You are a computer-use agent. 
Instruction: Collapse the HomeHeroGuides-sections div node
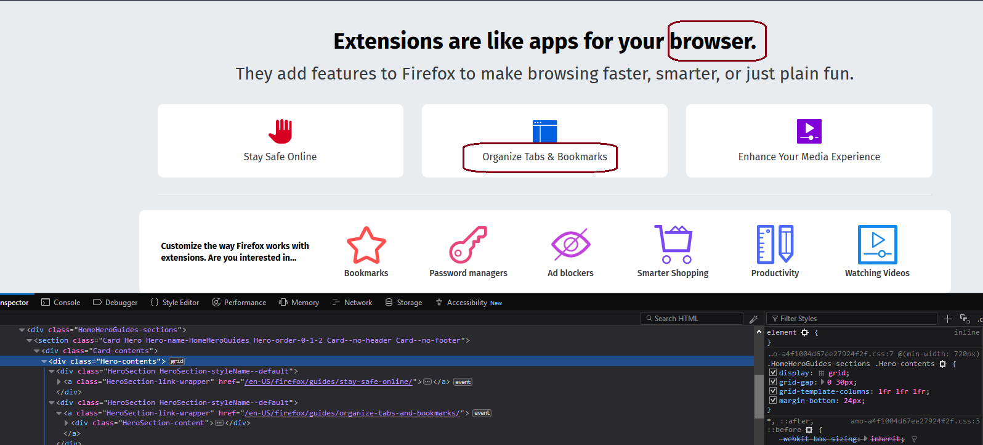click(x=22, y=330)
